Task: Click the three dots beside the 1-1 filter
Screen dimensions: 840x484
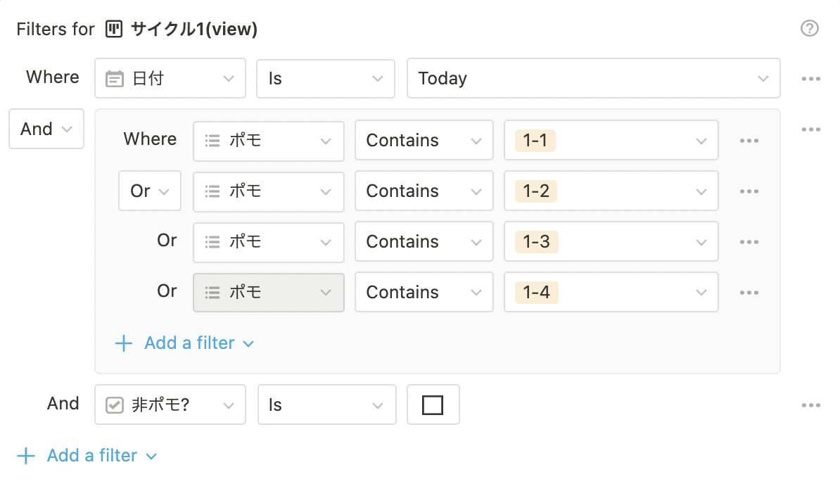Action: [x=749, y=141]
